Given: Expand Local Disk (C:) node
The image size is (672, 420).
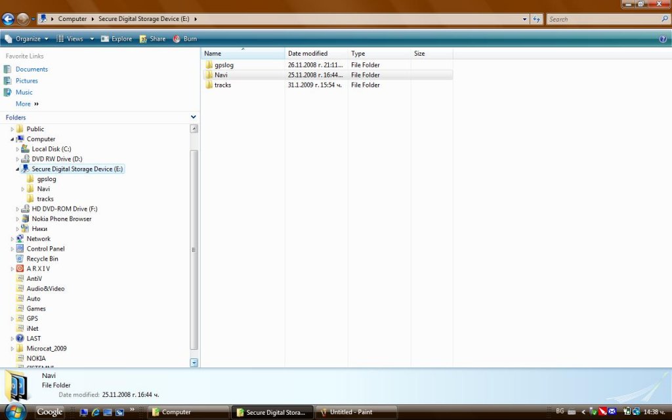Looking at the screenshot, I should click(18, 149).
